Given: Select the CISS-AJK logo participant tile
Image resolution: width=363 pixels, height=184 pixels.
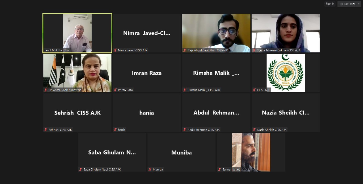Looking at the screenshot, I should (286, 73).
